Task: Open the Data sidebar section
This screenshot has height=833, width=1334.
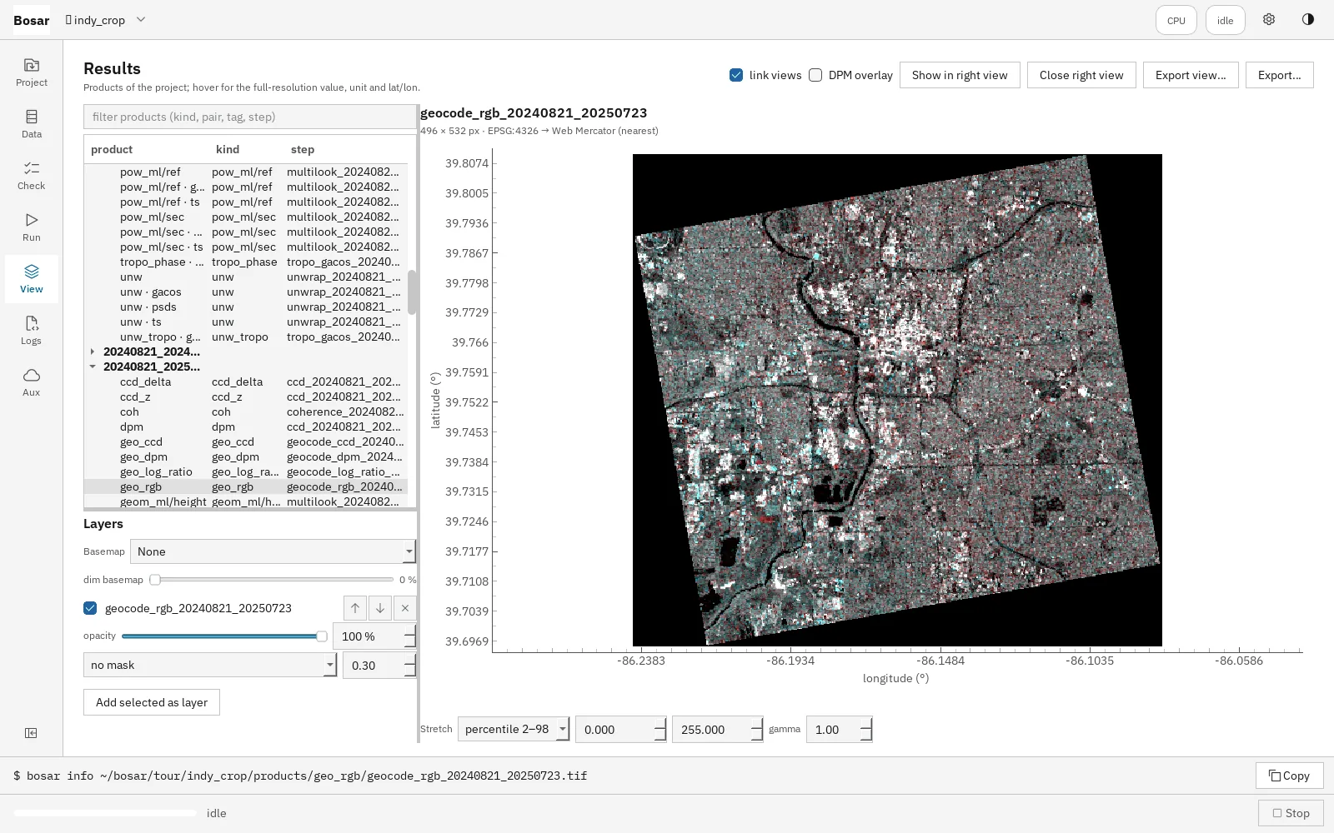Action: pos(32,124)
